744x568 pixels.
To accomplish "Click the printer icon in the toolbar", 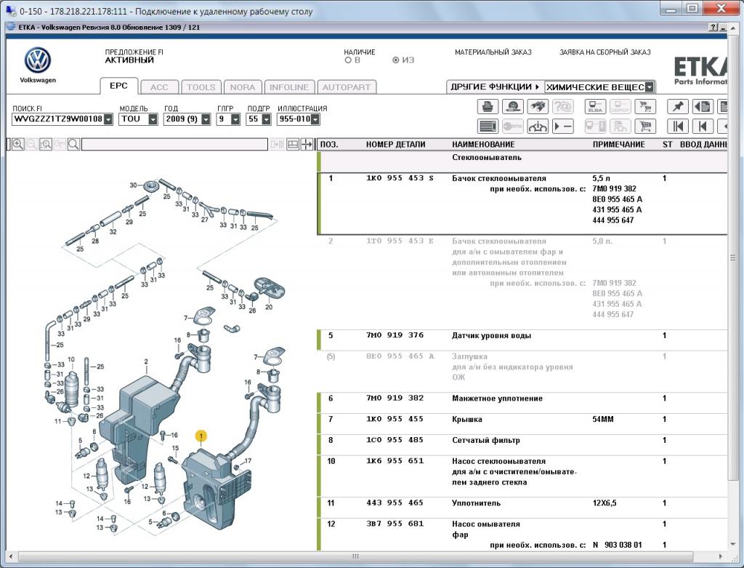I will coord(488,107).
